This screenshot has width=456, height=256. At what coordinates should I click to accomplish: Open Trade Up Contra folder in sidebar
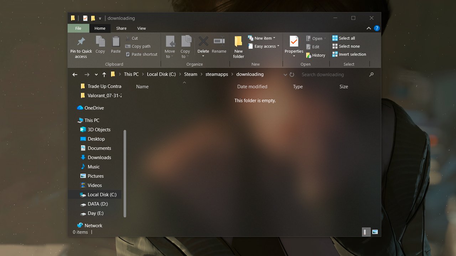pos(101,86)
